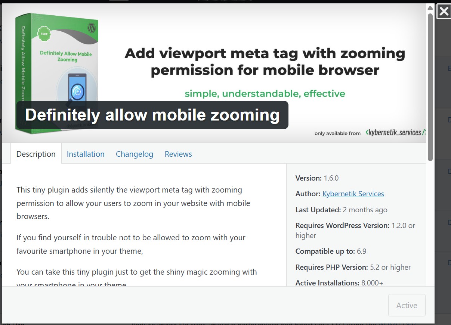The image size is (451, 325).
Task: Click the Active button
Action: click(x=407, y=305)
